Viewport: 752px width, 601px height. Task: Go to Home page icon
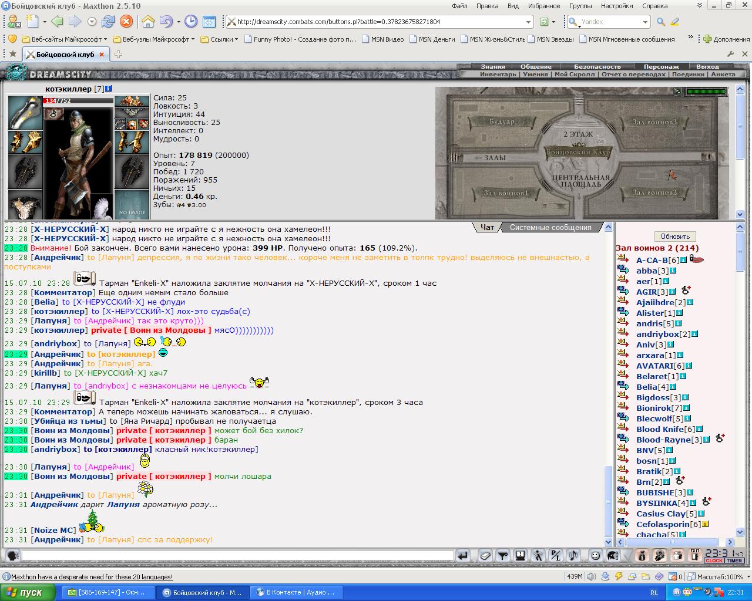click(x=148, y=22)
